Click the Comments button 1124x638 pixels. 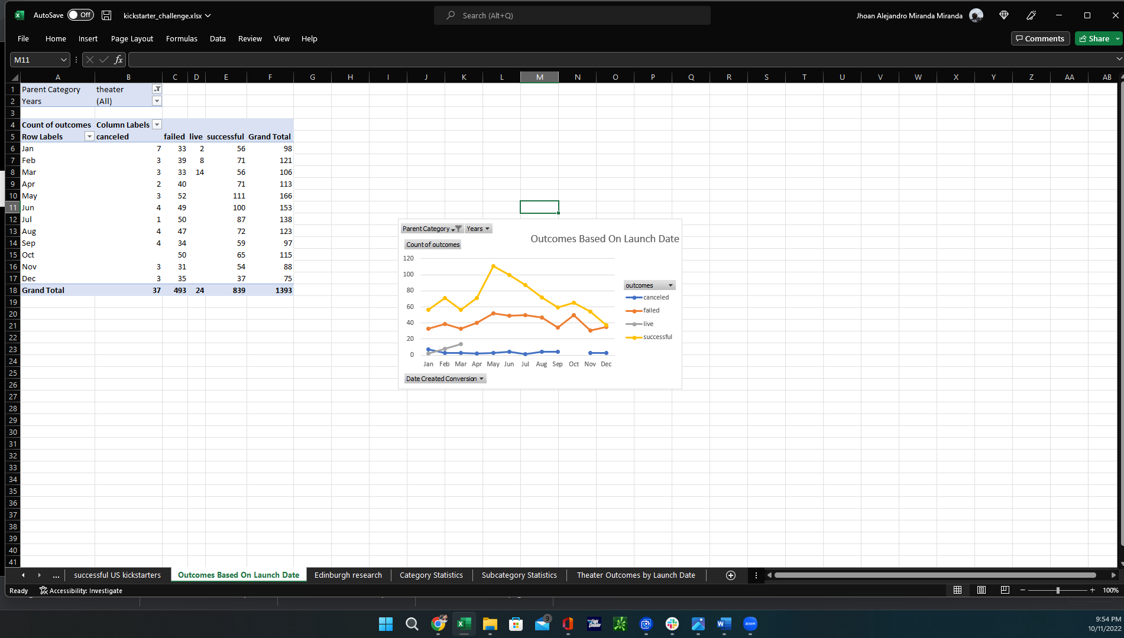tap(1040, 38)
